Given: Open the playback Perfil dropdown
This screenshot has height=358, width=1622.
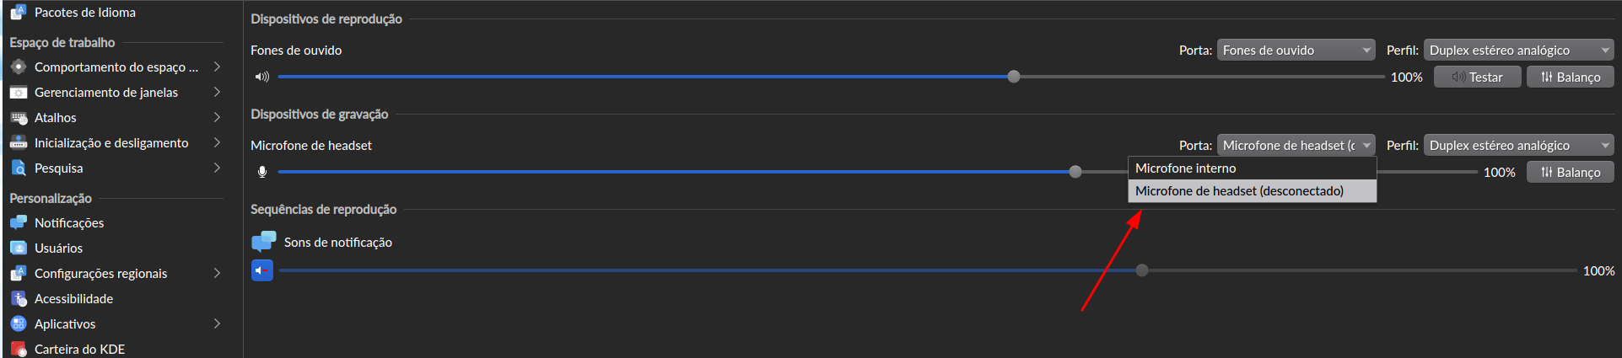Looking at the screenshot, I should (1518, 51).
